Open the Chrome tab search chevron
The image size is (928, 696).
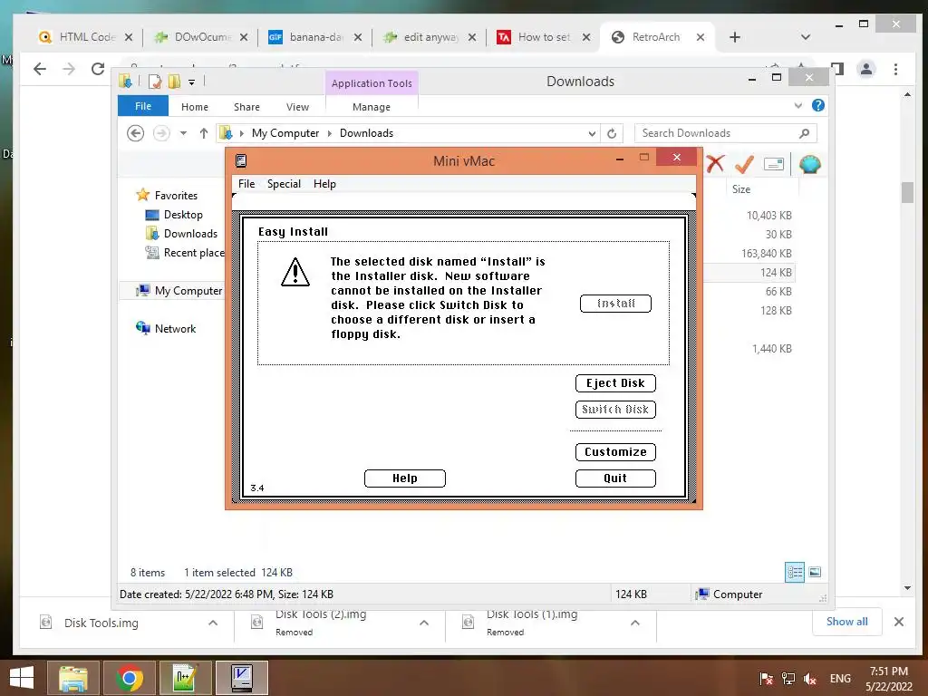(805, 37)
